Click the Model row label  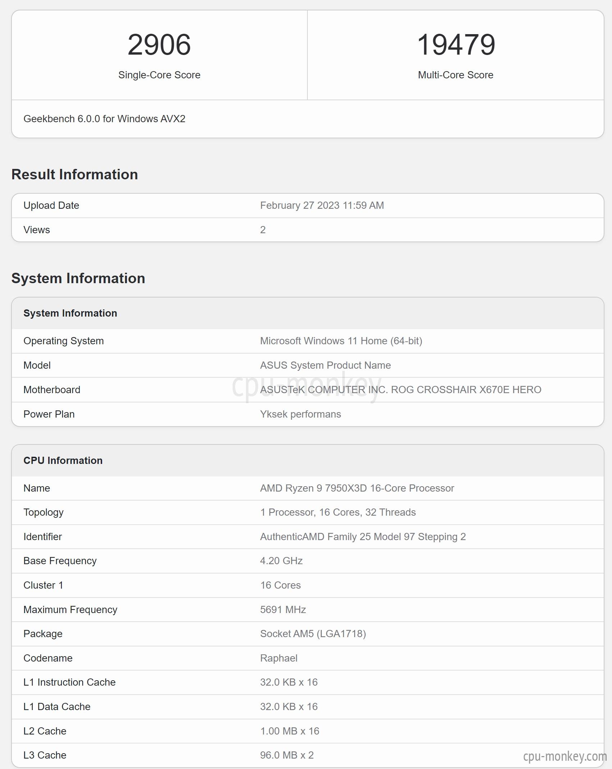tap(37, 365)
